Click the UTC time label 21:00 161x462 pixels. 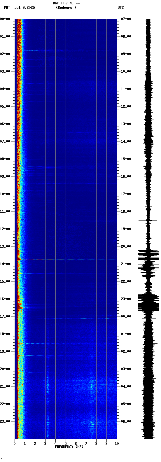click(x=126, y=264)
